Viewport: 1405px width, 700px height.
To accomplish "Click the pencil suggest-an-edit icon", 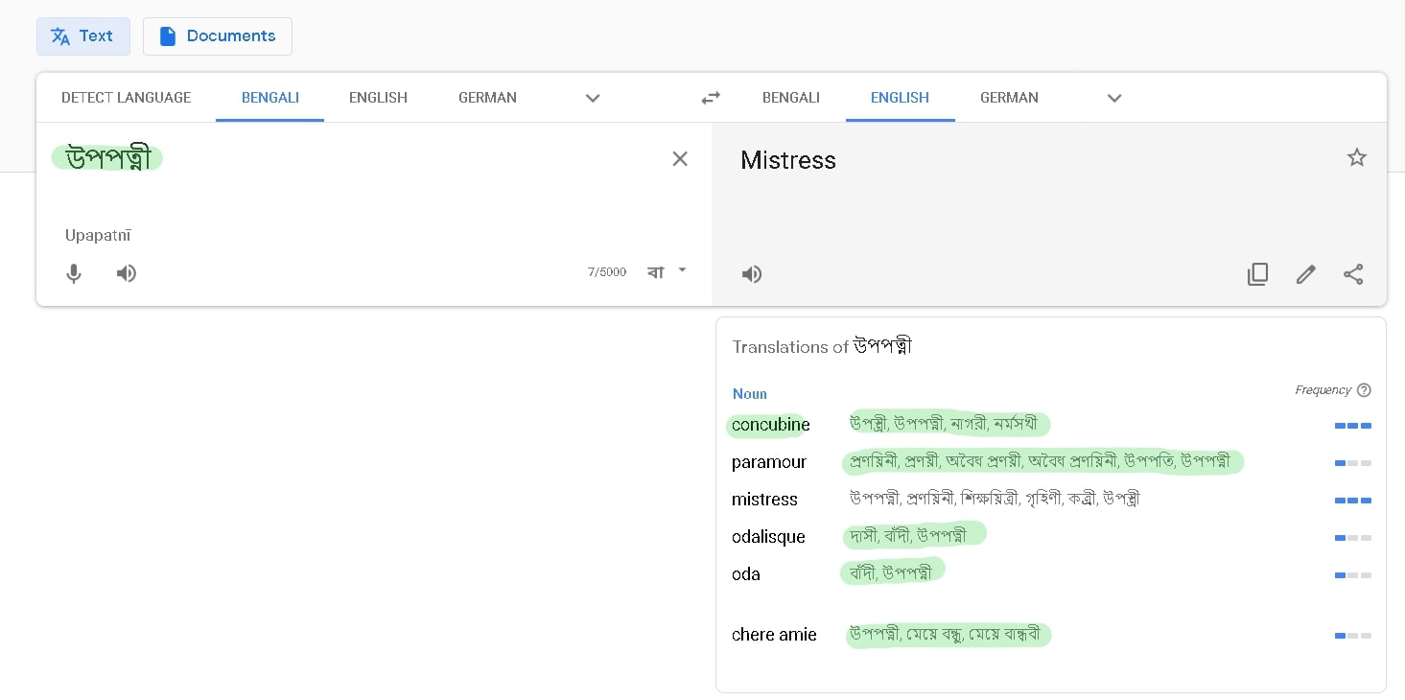I will pos(1305,274).
